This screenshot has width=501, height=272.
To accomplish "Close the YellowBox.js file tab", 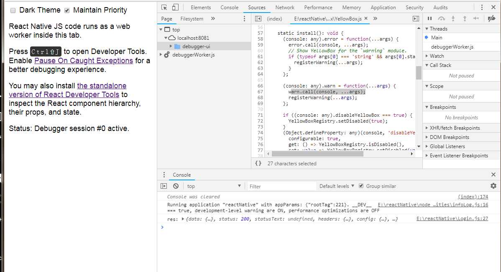I will (x=366, y=18).
